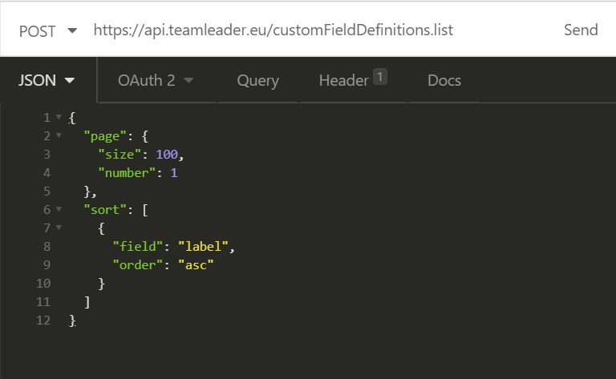This screenshot has width=616, height=379.
Task: Switch to the Query tab
Action: tap(257, 80)
